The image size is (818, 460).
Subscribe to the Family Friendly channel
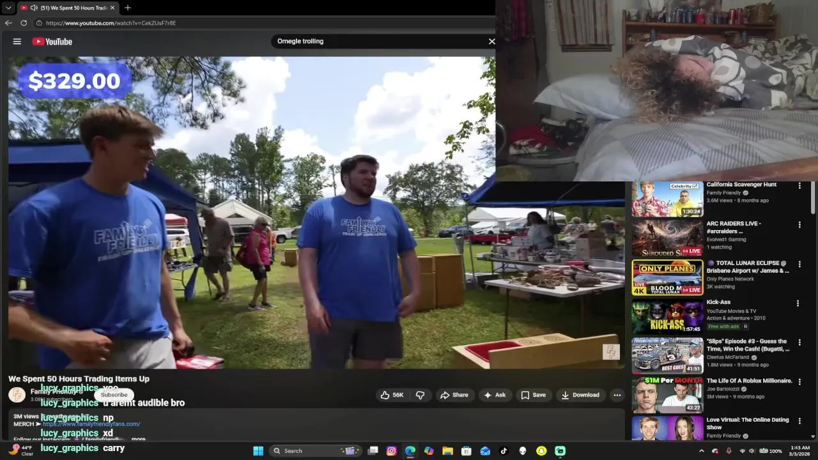[x=114, y=395]
